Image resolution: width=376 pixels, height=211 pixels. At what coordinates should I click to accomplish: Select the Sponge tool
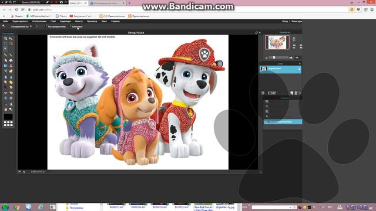point(11,82)
